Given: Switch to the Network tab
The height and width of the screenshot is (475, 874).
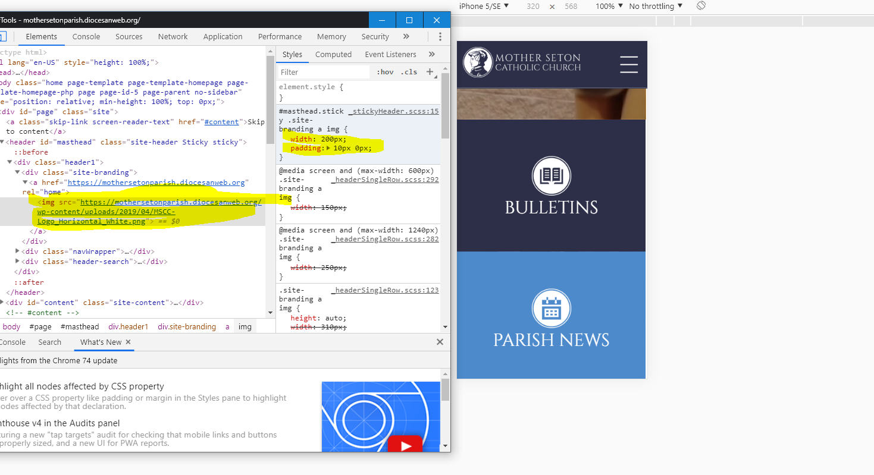Looking at the screenshot, I should 173,37.
